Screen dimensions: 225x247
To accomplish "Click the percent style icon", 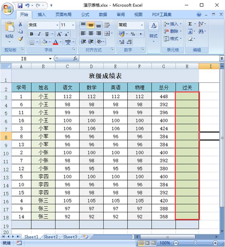I will [133, 34].
